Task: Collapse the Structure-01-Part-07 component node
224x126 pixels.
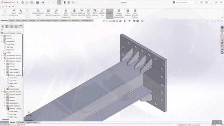Action: [x=2, y=92]
